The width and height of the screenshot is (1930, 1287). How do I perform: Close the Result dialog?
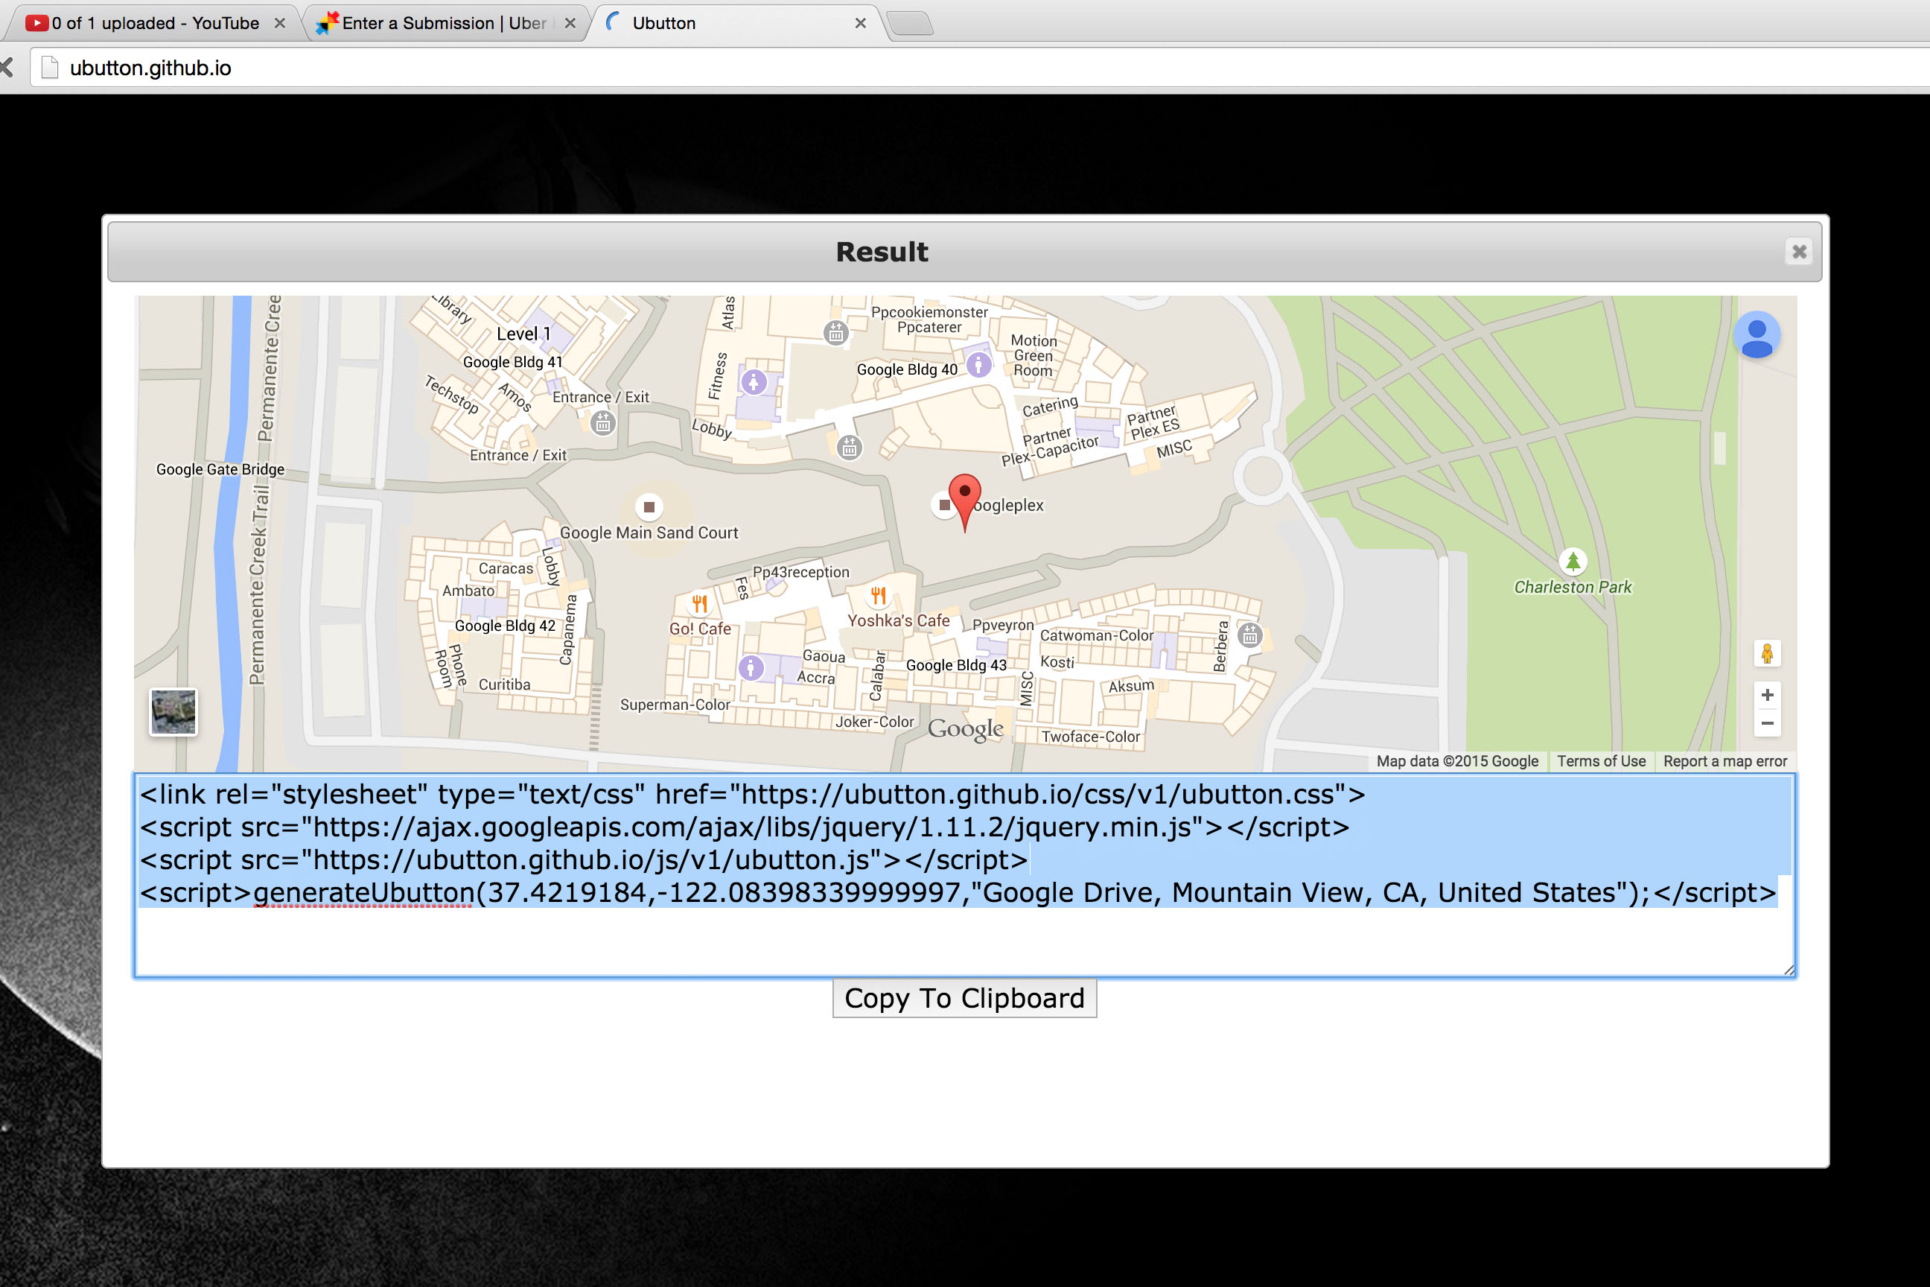pyautogui.click(x=1799, y=251)
